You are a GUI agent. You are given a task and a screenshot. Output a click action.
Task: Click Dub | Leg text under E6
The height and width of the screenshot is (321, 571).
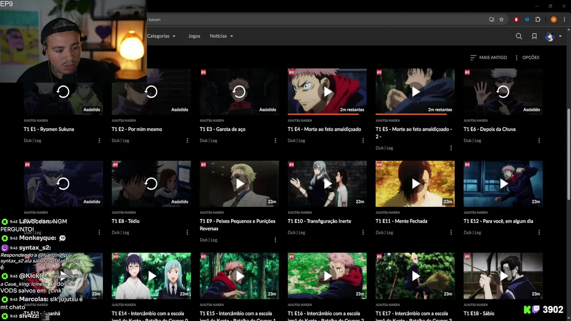coord(472,140)
